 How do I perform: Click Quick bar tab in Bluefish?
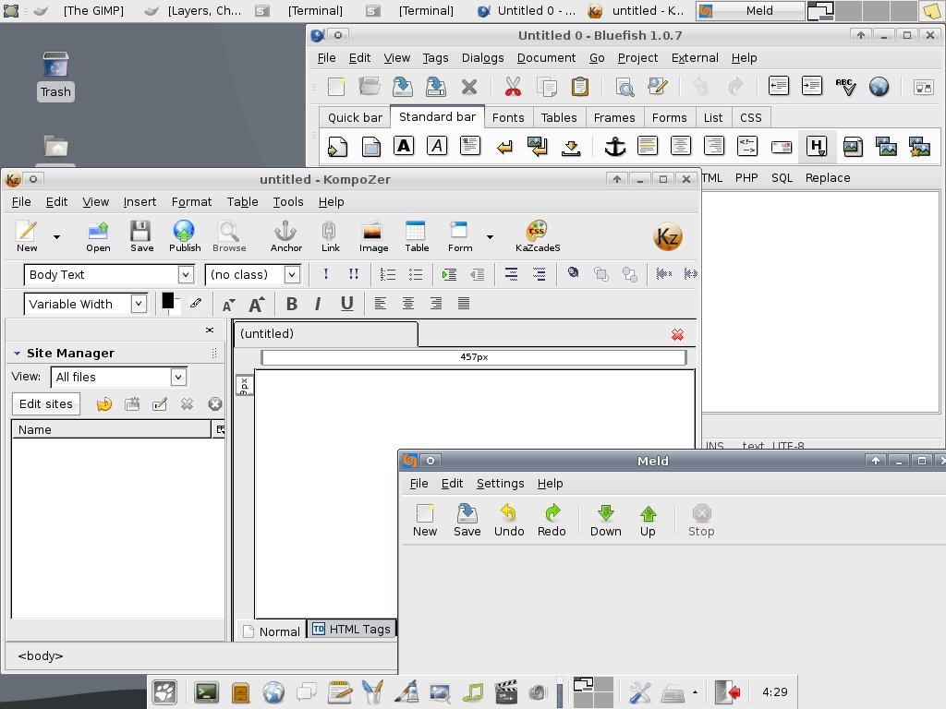355,117
